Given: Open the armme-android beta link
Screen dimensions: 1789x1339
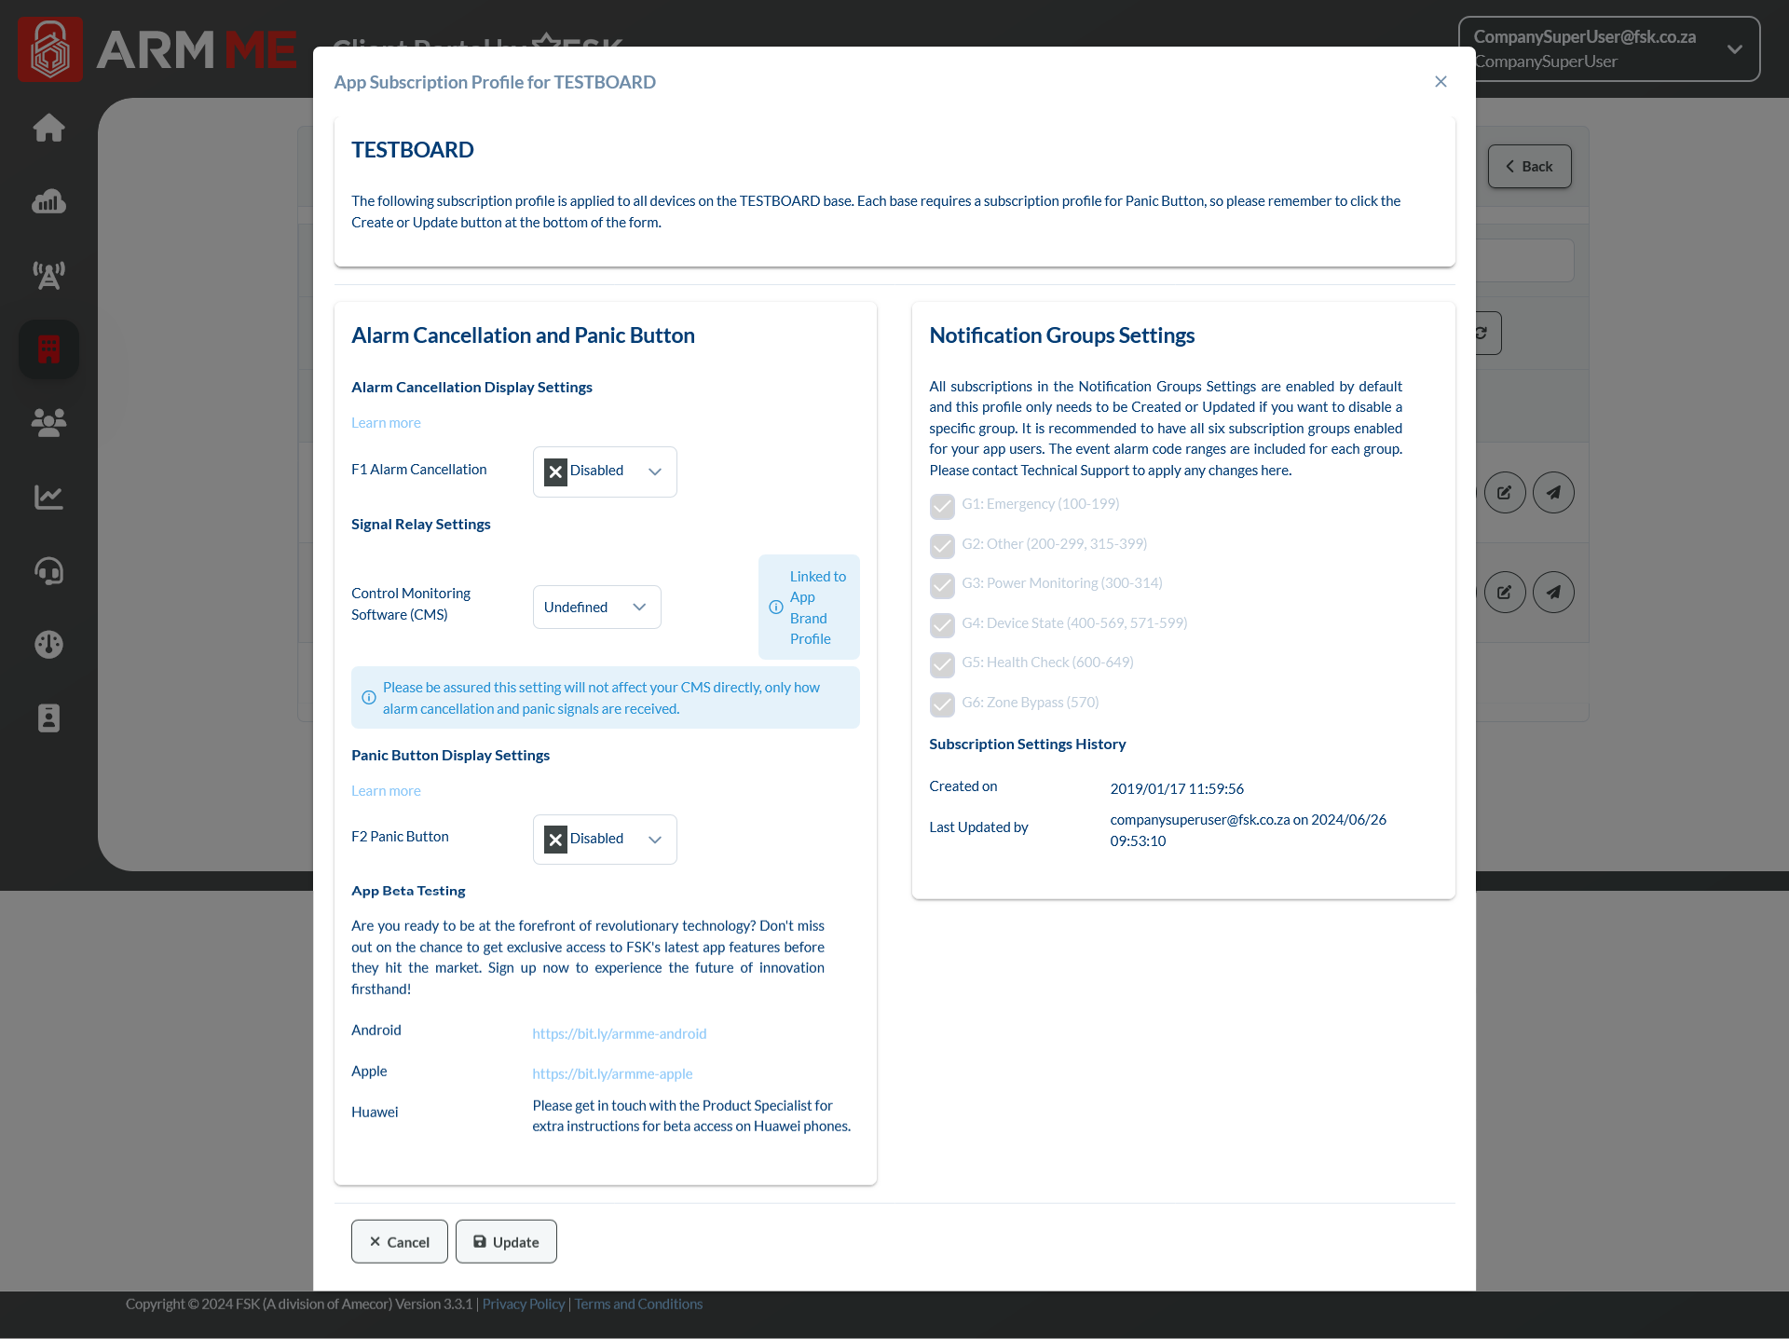Looking at the screenshot, I should tap(619, 1033).
